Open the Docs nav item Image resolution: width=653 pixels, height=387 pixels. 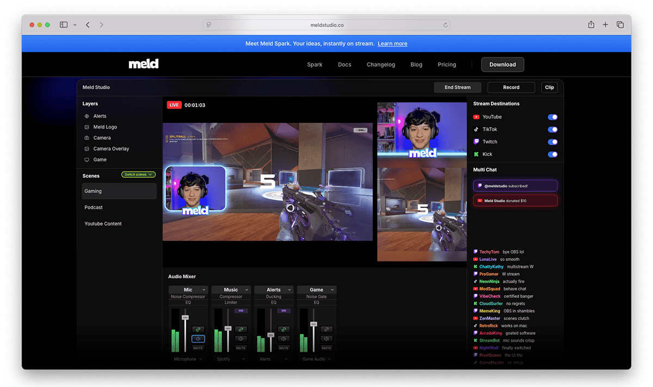[x=344, y=65]
